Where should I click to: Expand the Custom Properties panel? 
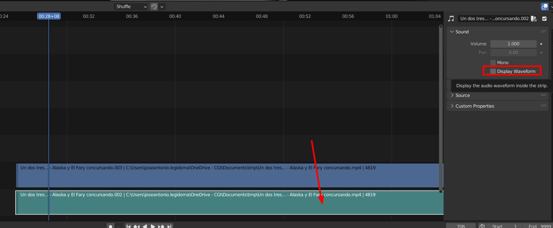click(x=474, y=106)
